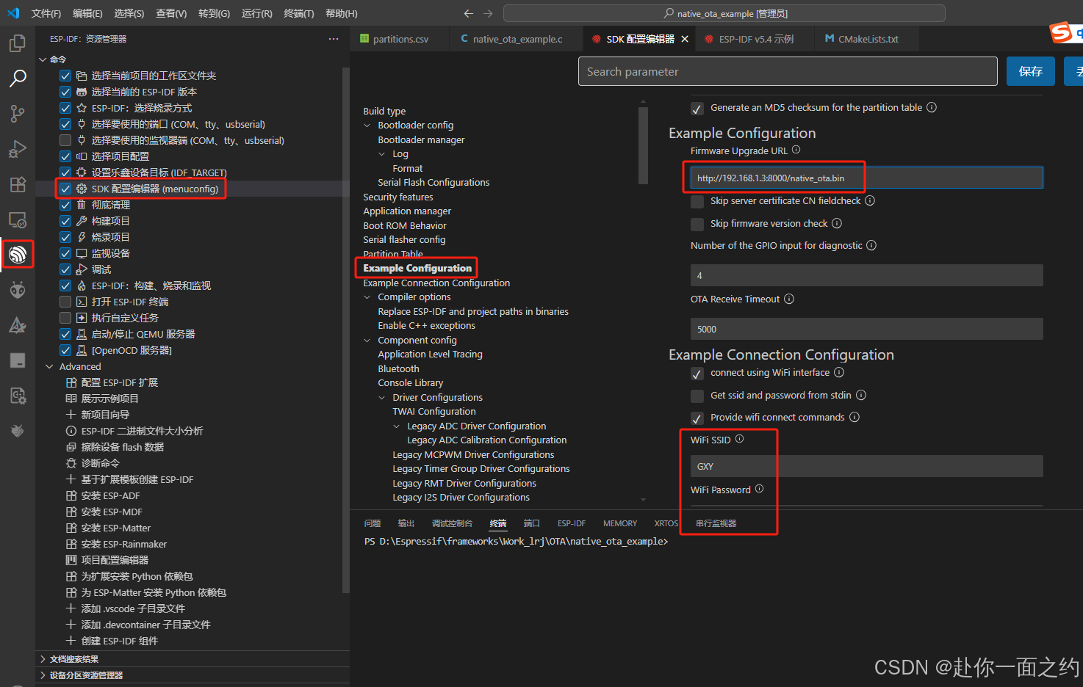Collapse the Advanced section
This screenshot has height=687, width=1083.
click(49, 366)
